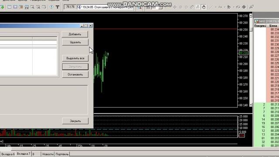Click the buy quantity 19 in the order book
This screenshot has height=157, width=279.
(263, 123)
